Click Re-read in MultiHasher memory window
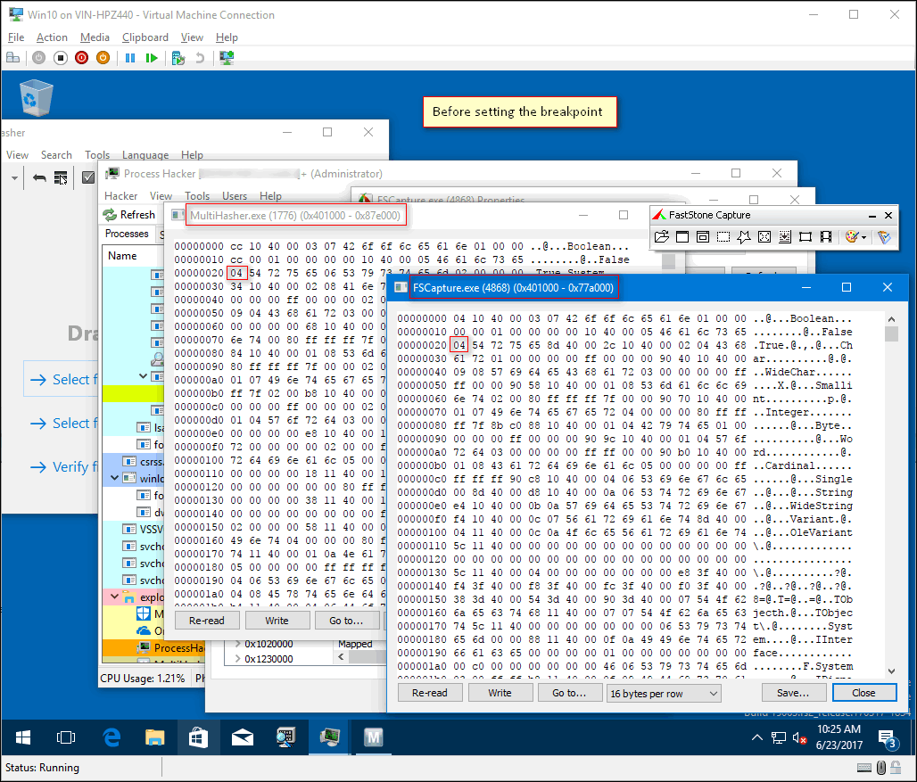The width and height of the screenshot is (917, 782). (206, 620)
